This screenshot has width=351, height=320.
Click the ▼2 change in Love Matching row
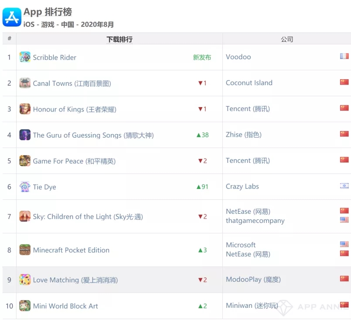[x=202, y=280]
